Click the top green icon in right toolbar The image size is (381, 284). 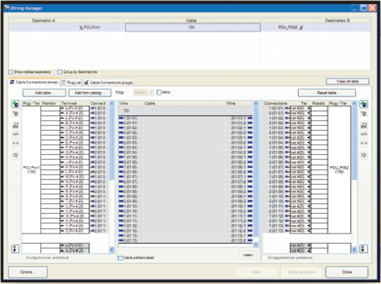363,104
